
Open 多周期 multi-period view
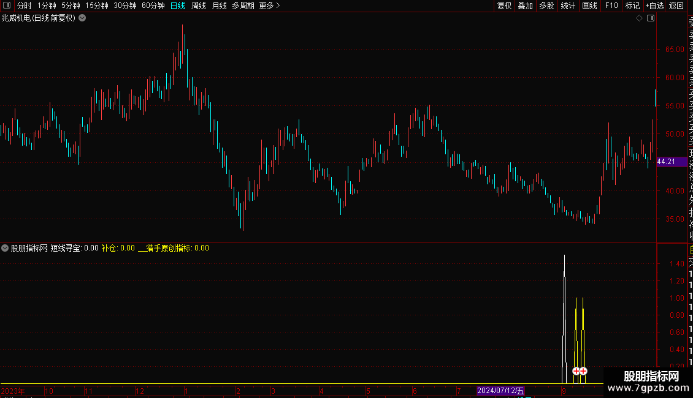coord(243,6)
